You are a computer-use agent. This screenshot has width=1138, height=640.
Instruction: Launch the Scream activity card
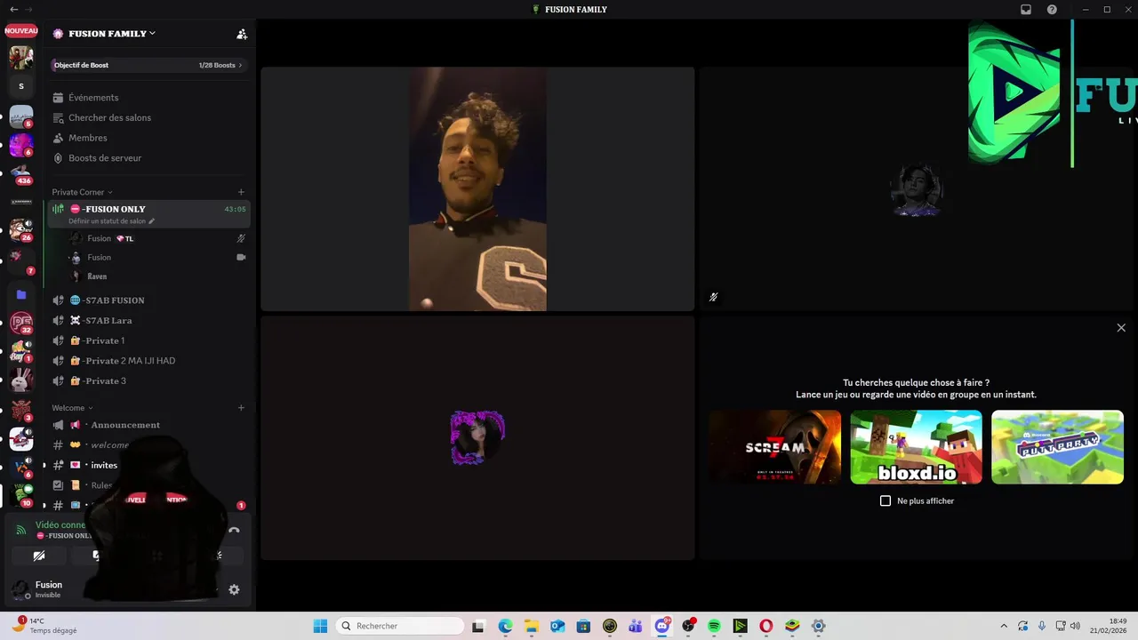point(775,447)
